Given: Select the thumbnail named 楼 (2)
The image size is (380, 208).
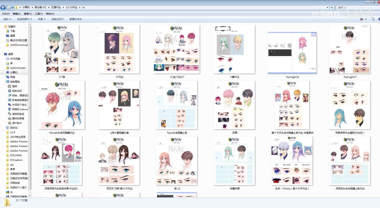Looking at the screenshot, I should [177, 161].
